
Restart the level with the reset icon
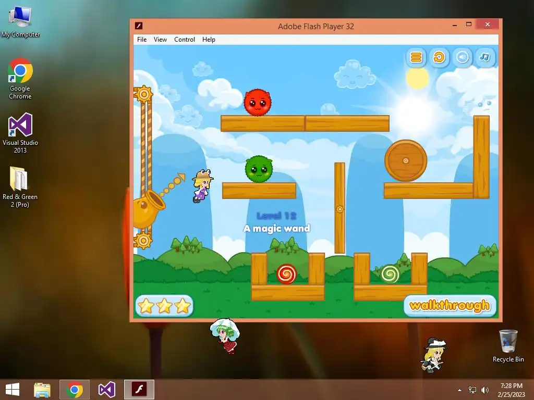click(439, 57)
